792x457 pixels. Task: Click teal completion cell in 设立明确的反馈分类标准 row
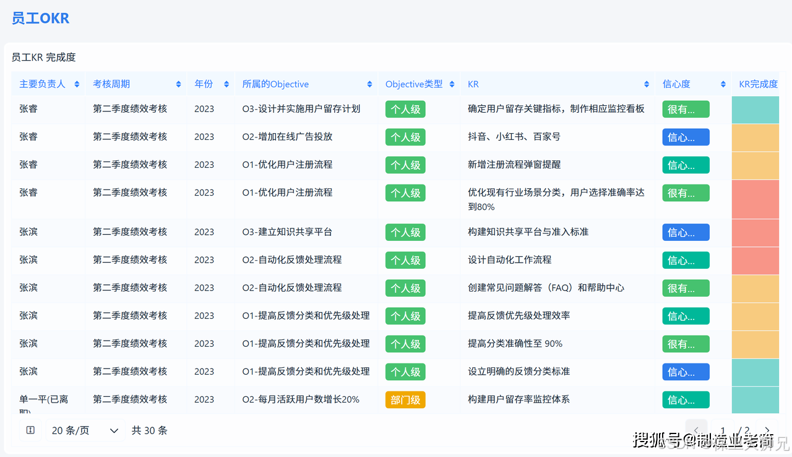tap(755, 372)
